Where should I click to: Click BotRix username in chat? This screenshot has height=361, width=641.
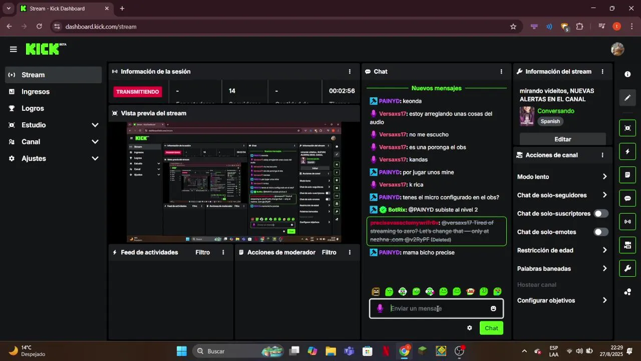(397, 210)
